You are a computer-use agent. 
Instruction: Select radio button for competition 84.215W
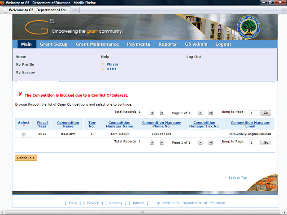[x=24, y=134]
